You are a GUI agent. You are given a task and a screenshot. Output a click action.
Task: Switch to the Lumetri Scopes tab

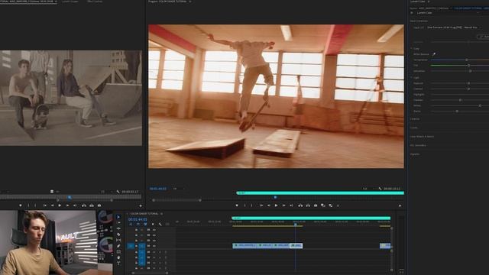[70, 2]
